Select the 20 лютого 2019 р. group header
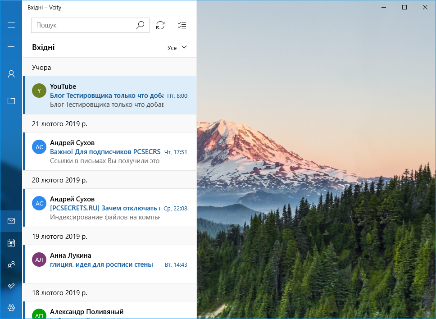The width and height of the screenshot is (436, 319). (109, 180)
